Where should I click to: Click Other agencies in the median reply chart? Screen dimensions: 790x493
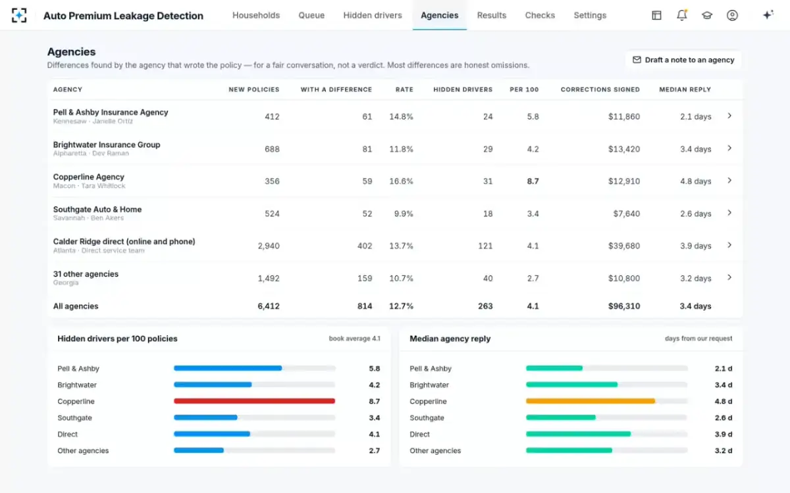435,451
